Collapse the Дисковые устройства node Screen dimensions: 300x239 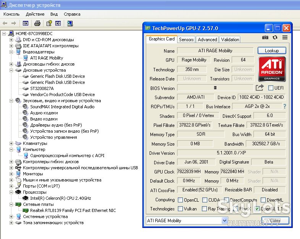coord(11,70)
